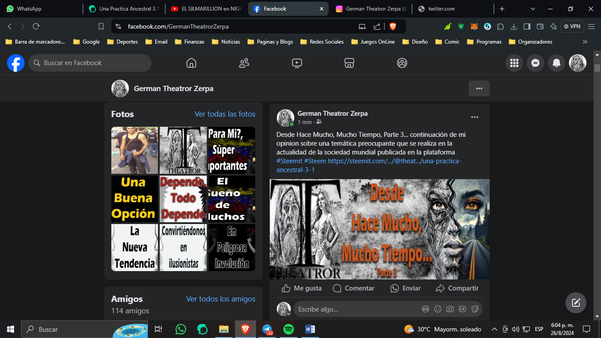Open the Una Buena Opción photo thumbnail
Viewport: 601px width, 338px height.
(x=134, y=198)
